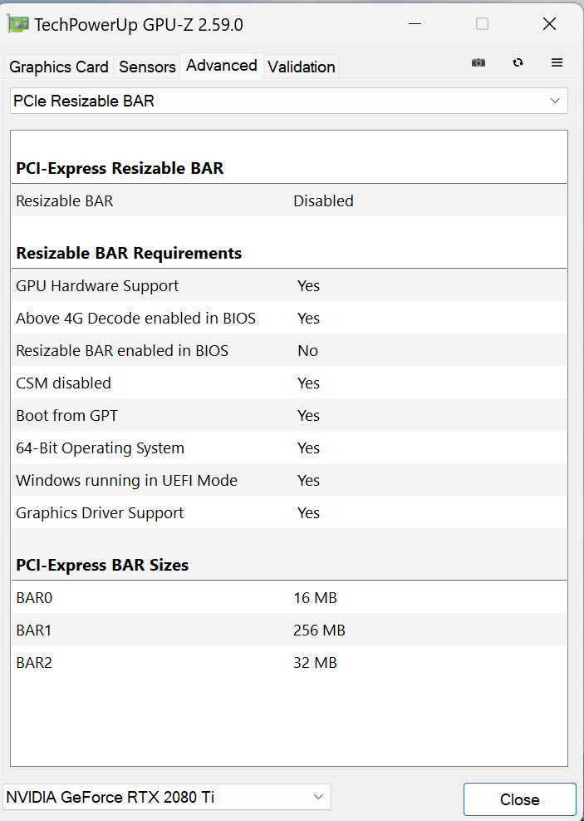
Task: Open the hamburger menu icon
Action: pos(557,62)
